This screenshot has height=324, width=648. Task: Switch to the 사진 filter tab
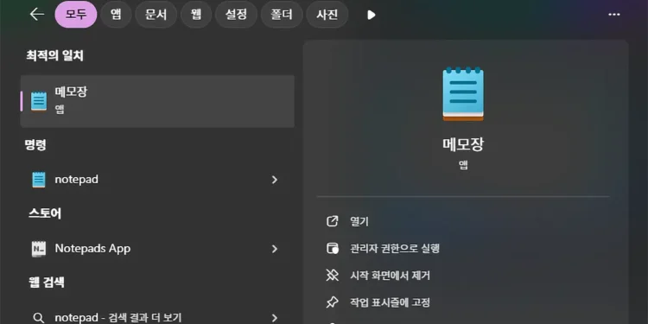point(327,15)
